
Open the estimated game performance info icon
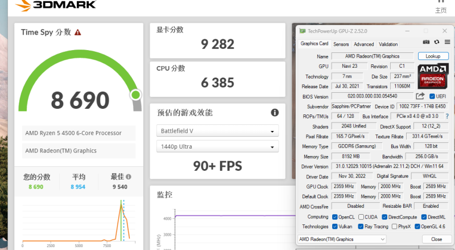[x=275, y=113]
